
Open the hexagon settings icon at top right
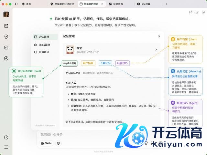[197, 12]
